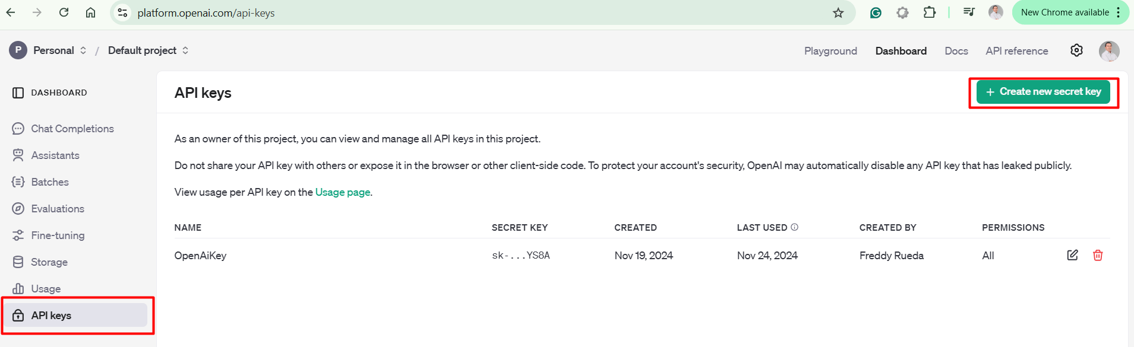This screenshot has height=347, width=1134.
Task: Click the Fine-tuning sliders icon
Action: [x=18, y=235]
